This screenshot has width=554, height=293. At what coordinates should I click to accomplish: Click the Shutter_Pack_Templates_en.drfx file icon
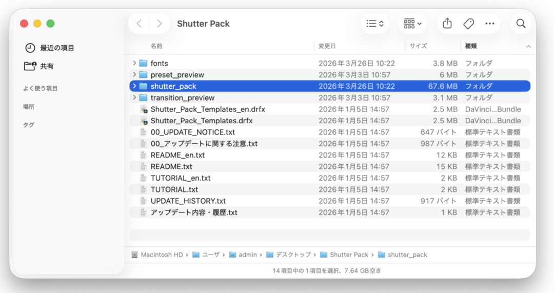[144, 109]
